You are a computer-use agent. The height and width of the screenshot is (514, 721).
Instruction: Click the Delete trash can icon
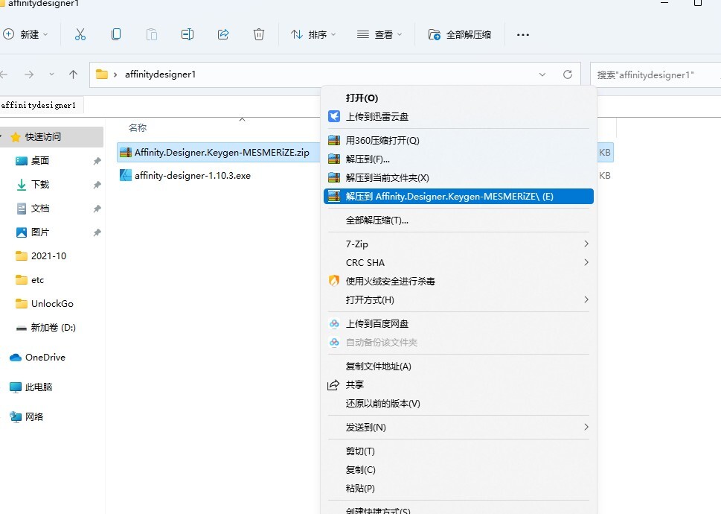[x=259, y=34]
